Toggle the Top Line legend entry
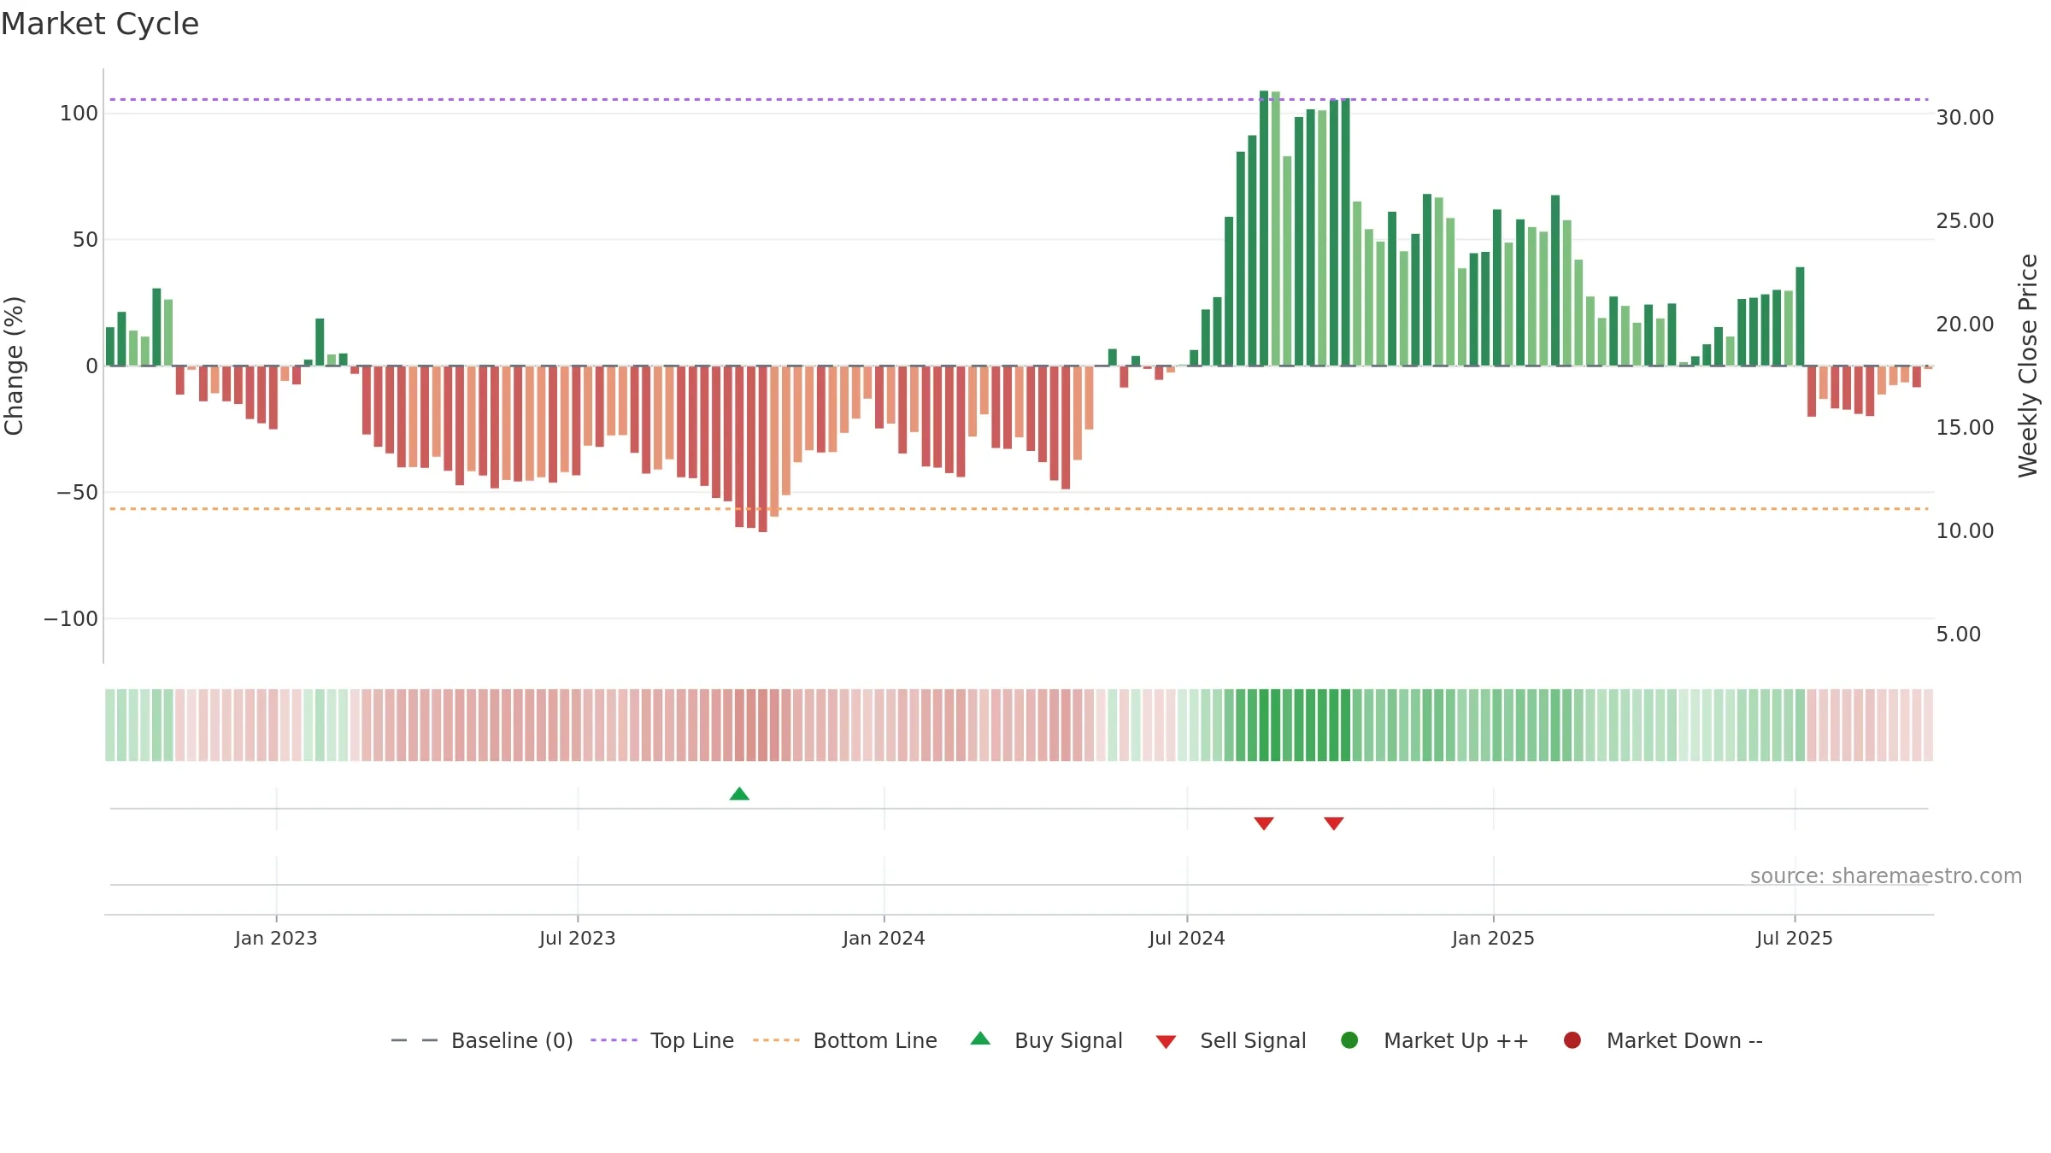The width and height of the screenshot is (2051, 1153). [662, 1040]
